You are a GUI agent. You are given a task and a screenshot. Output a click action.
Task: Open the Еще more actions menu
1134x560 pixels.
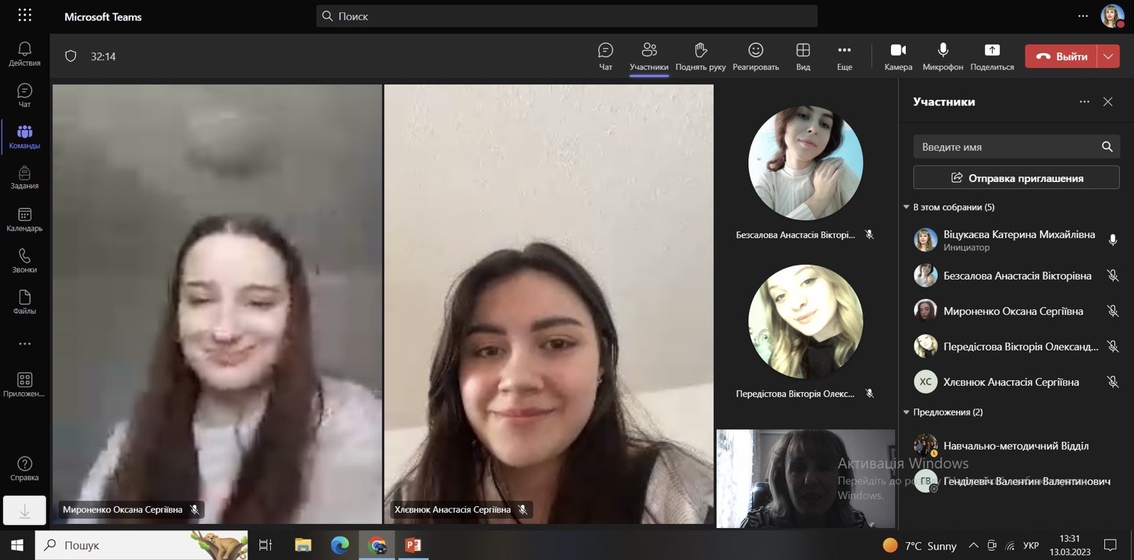click(844, 57)
